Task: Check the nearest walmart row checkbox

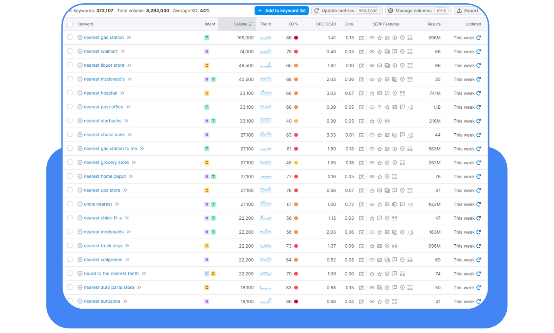Action: (70, 51)
